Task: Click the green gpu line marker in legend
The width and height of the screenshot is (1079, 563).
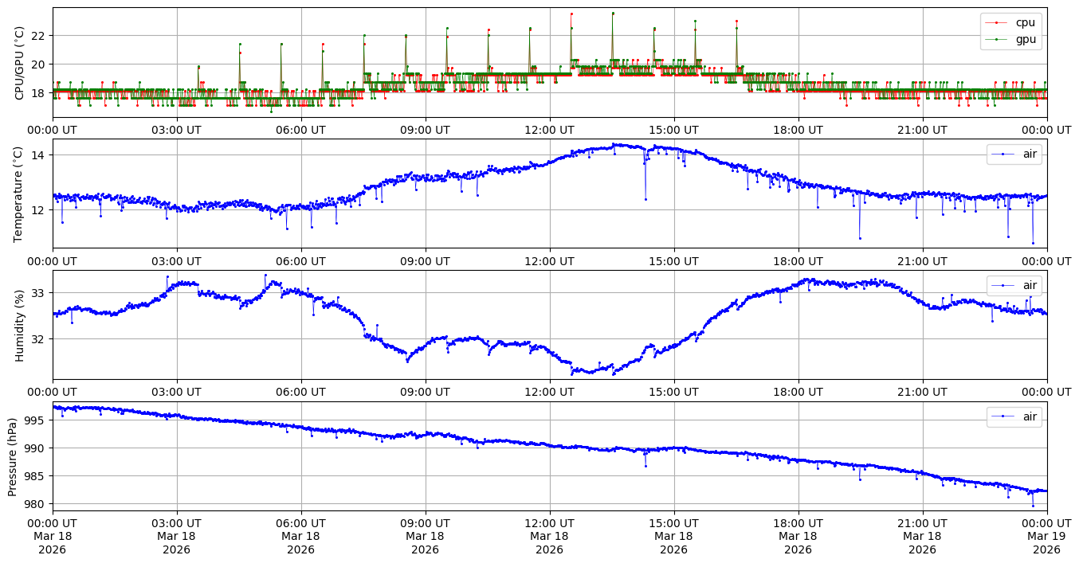Action: coord(996,38)
